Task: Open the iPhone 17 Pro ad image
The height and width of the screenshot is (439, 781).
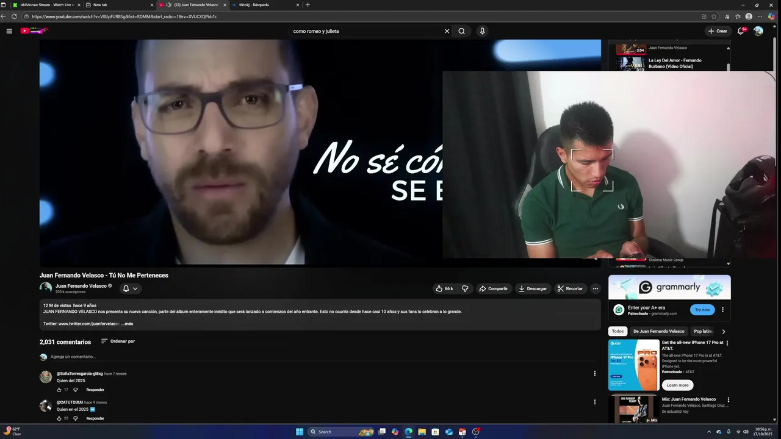Action: pyautogui.click(x=633, y=365)
